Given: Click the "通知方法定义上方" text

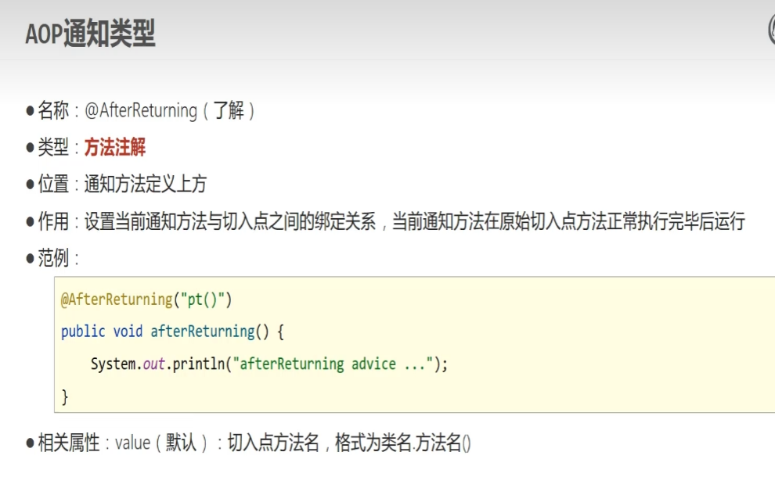Looking at the screenshot, I should point(146,185).
